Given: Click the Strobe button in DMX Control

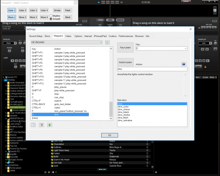Looking at the screenshot, I should click(x=57, y=10).
